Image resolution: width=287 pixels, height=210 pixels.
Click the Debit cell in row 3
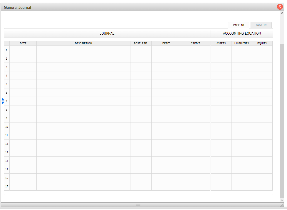coord(166,67)
